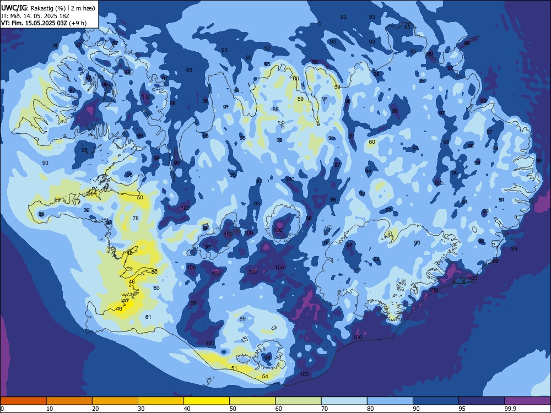This screenshot has height=413, width=551.
Task: Pick the map value "89"
Action: 242,318
